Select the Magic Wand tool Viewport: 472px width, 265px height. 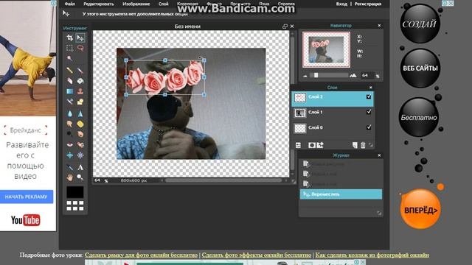click(70, 58)
